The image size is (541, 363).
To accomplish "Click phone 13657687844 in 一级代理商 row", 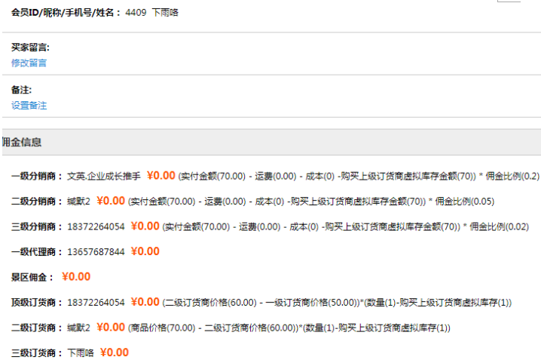I will [96, 251].
